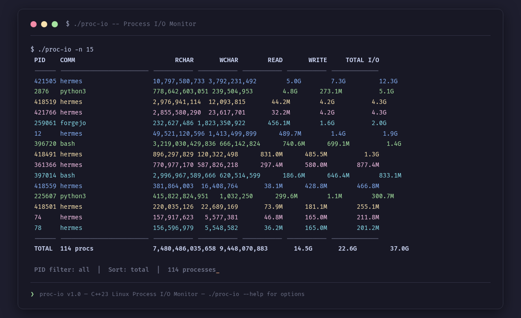Click the red close dot
Screen dimensions: 521x318
(x=34, y=24)
